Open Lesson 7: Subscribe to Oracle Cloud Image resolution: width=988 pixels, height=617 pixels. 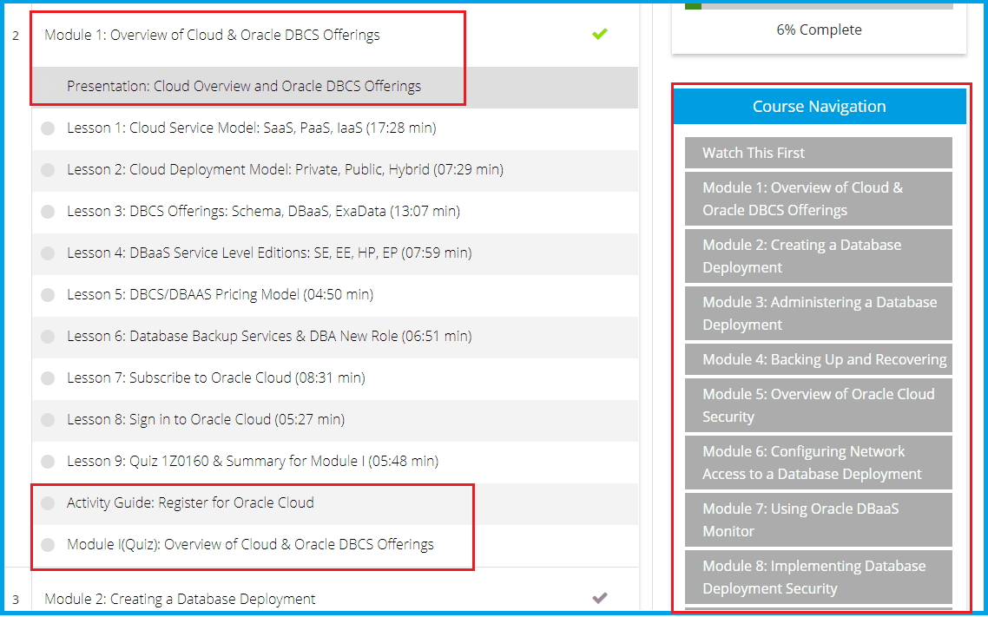(x=216, y=377)
